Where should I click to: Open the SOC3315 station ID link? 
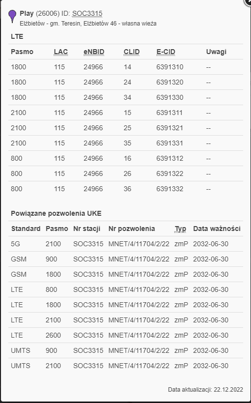[x=87, y=13]
